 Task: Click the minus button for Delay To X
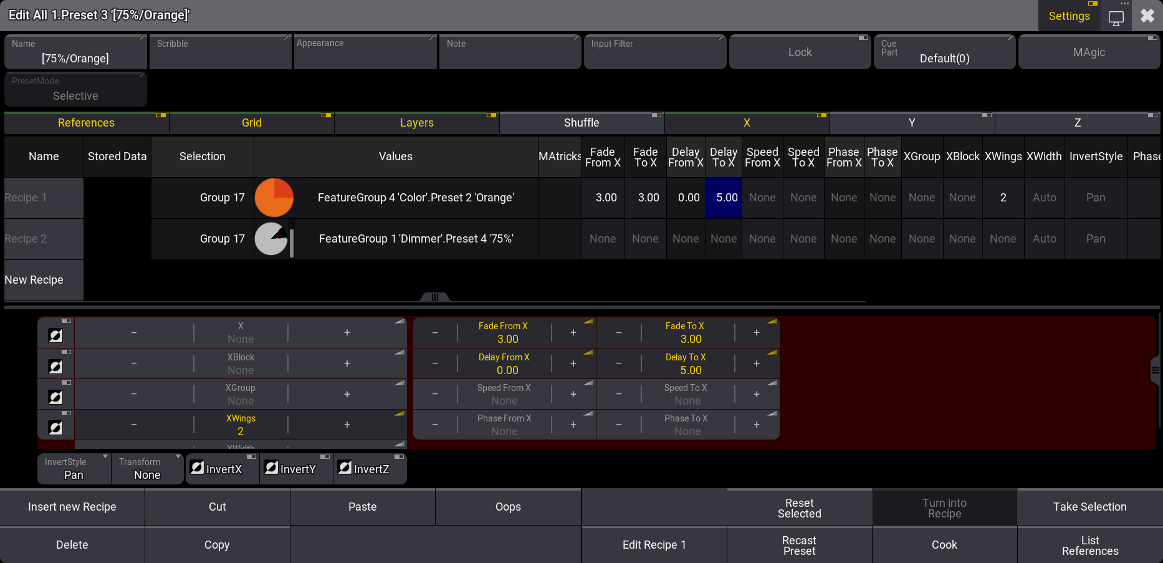tap(618, 363)
